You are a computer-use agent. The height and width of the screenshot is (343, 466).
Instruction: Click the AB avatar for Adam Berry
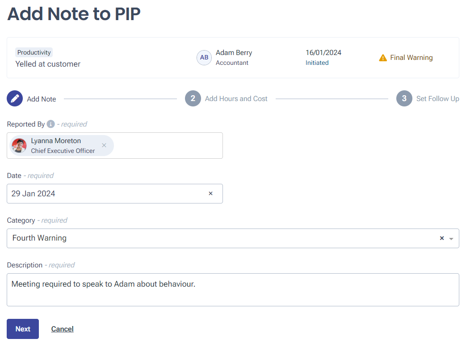204,57
